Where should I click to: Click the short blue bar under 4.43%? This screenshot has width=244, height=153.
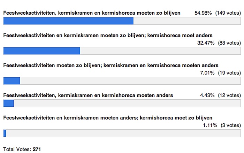tap(8, 104)
